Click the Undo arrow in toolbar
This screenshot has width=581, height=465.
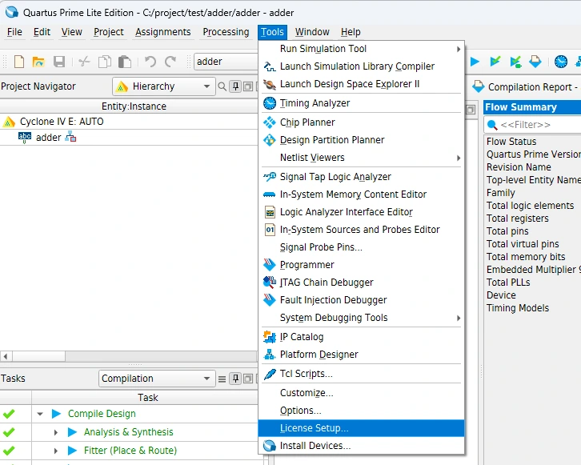pyautogui.click(x=150, y=62)
